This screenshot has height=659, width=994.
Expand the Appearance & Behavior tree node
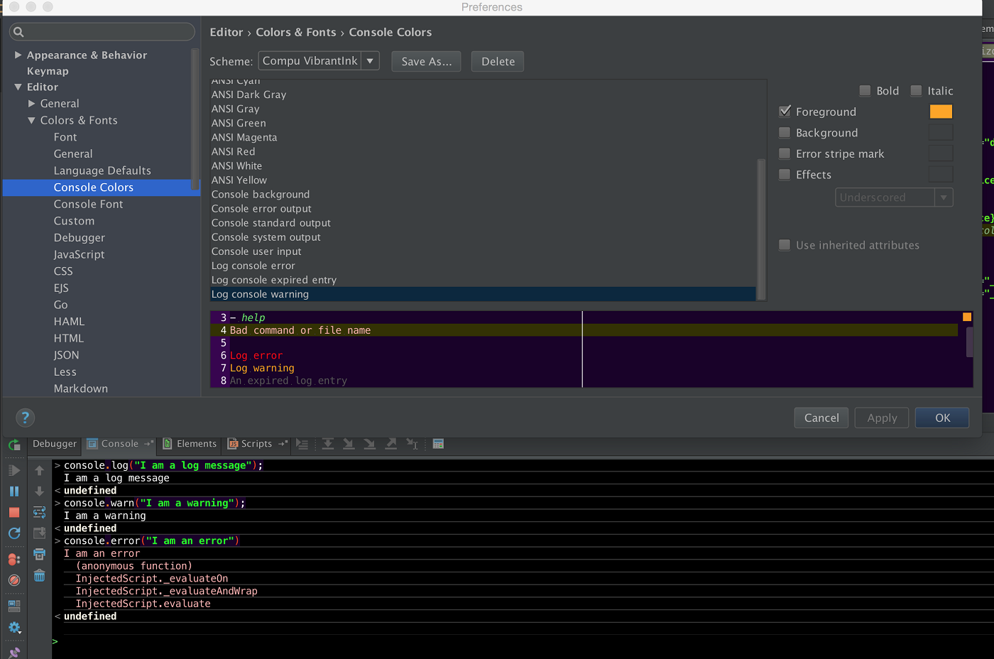pyautogui.click(x=18, y=55)
